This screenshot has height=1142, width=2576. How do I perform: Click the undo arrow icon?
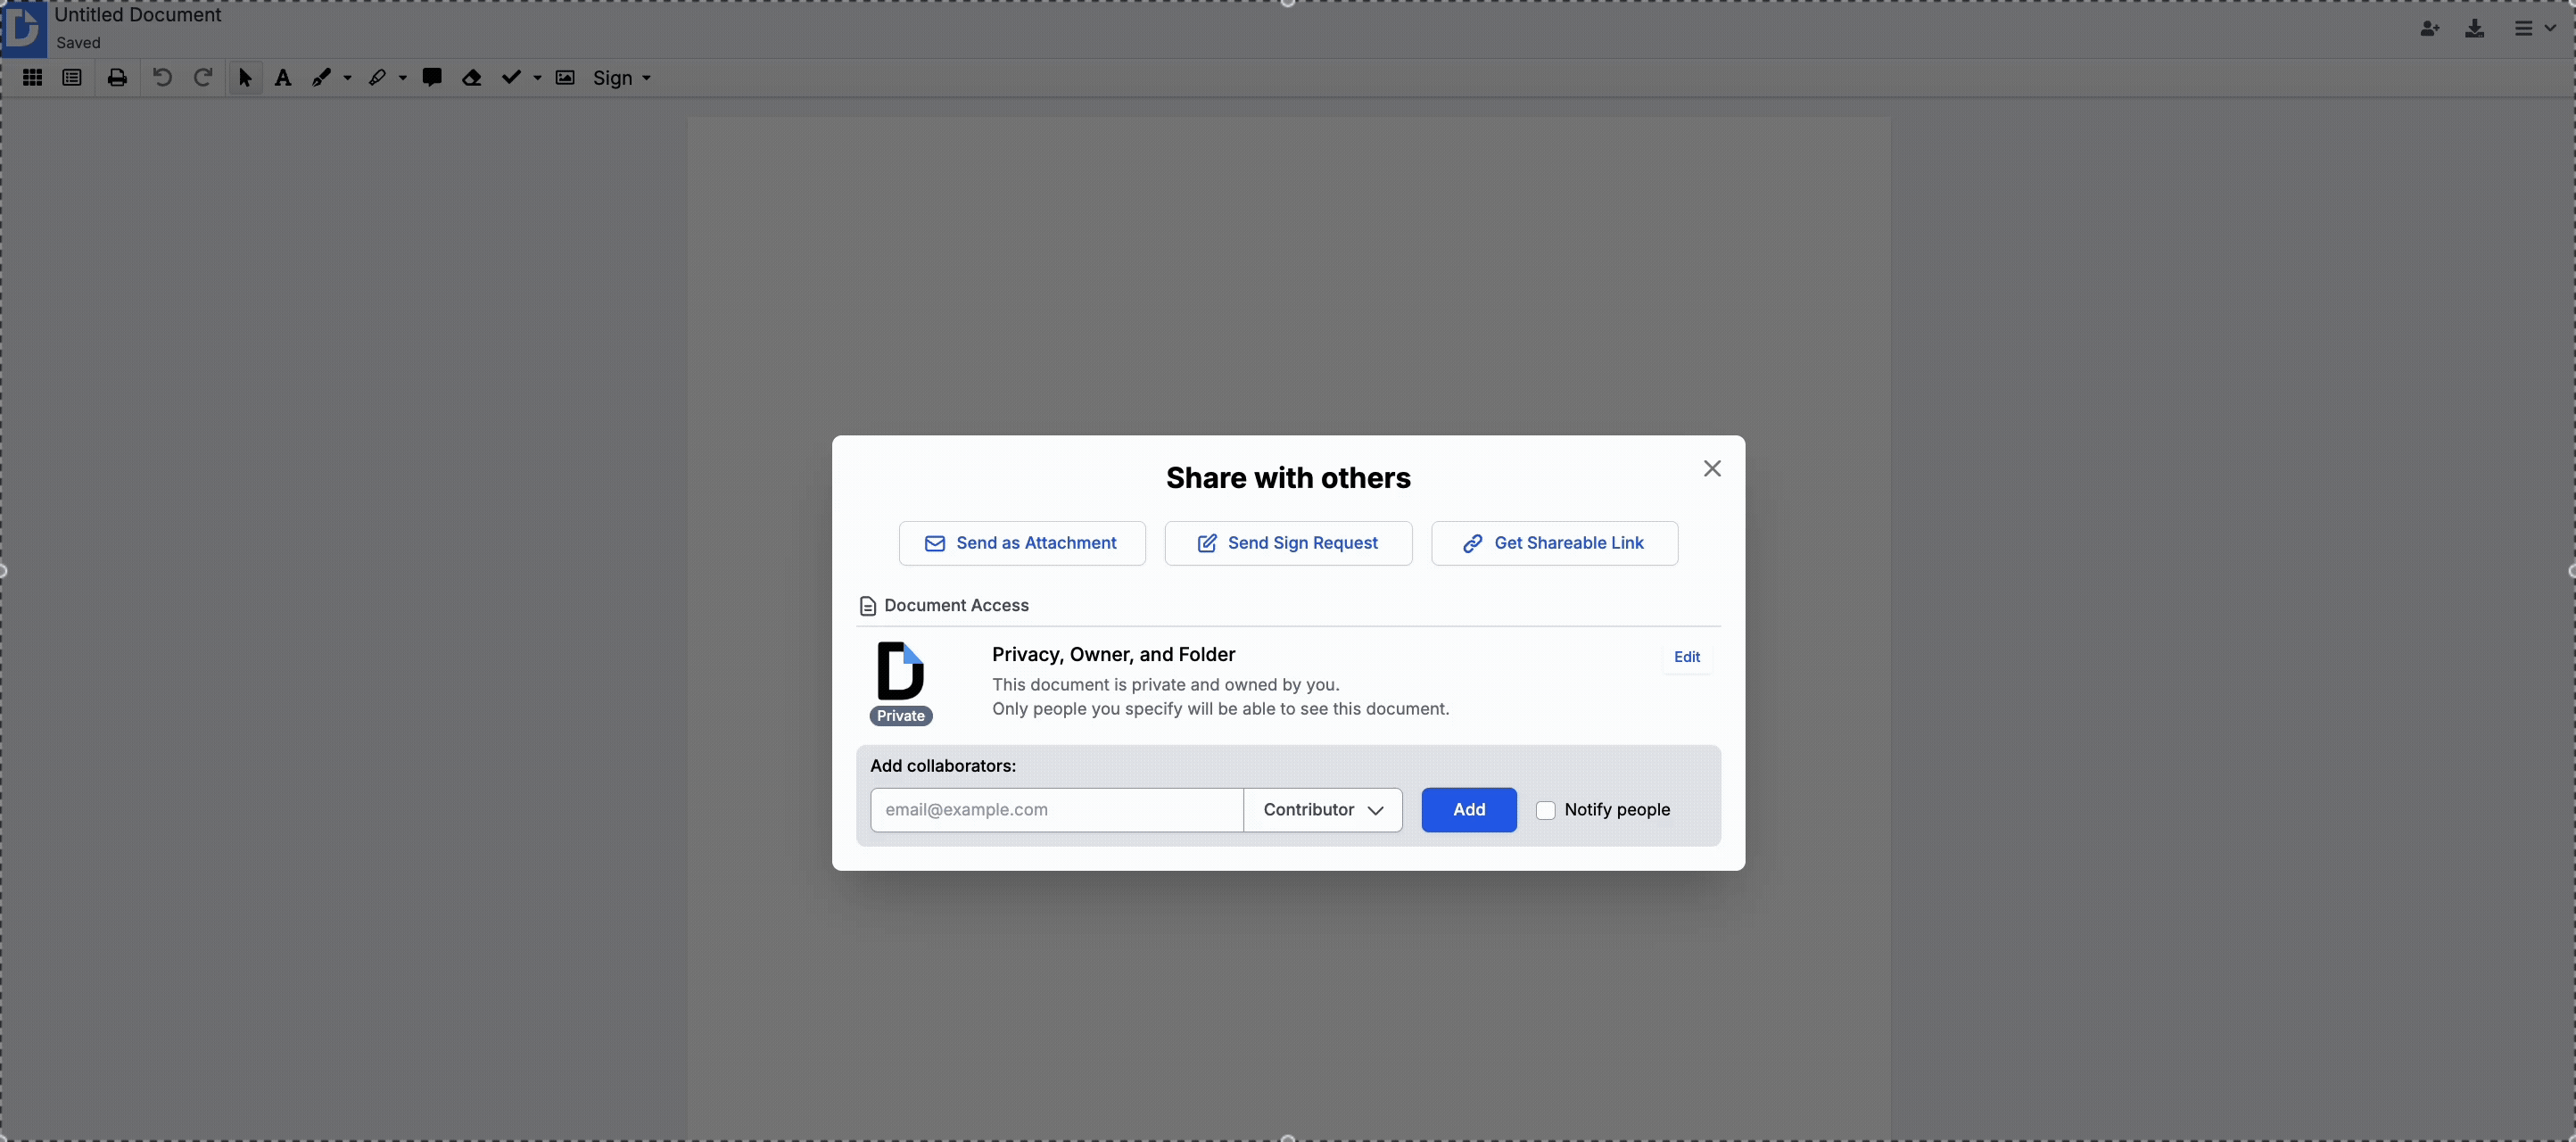162,78
